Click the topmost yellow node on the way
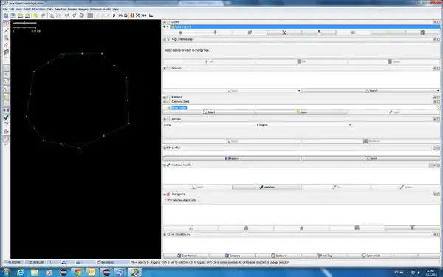 click(x=102, y=53)
